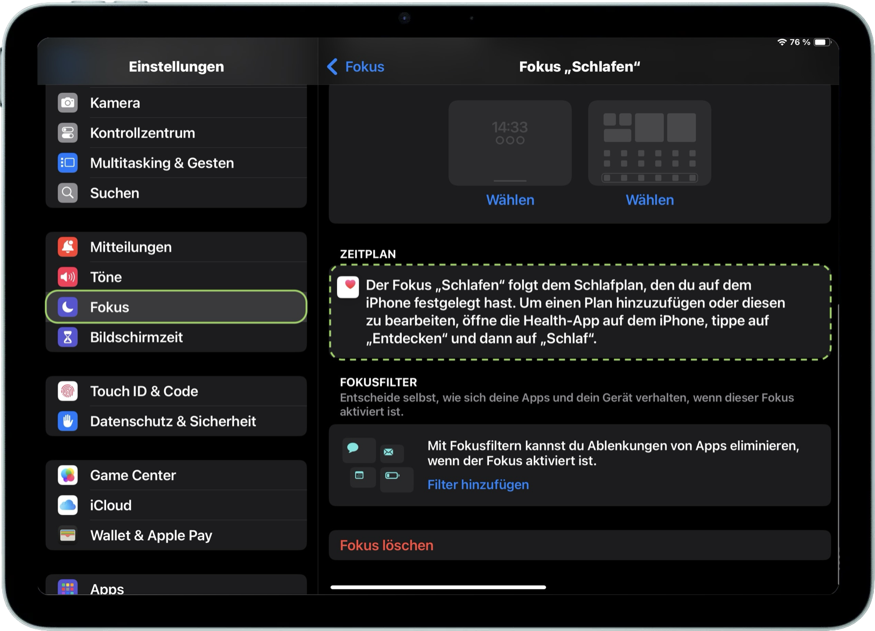
Task: Tap the back chevron next to Fokus
Action: tap(332, 67)
